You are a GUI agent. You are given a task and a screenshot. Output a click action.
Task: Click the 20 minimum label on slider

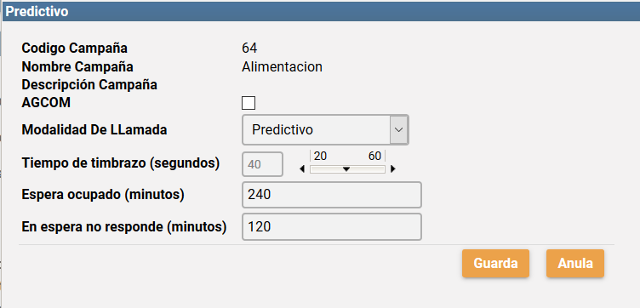[320, 156]
